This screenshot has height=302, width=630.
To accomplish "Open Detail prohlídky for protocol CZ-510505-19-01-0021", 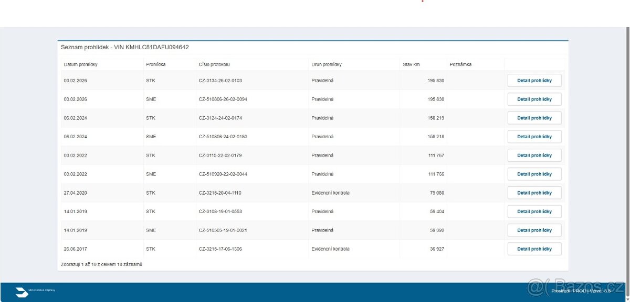I will coord(534,230).
